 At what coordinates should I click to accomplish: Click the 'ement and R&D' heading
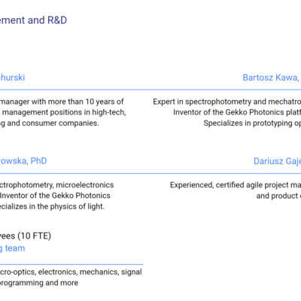pyautogui.click(x=33, y=20)
